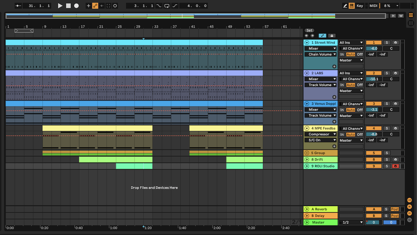Open the Compressor device chooser dropdown
The height and width of the screenshot is (235, 417).
321,134
